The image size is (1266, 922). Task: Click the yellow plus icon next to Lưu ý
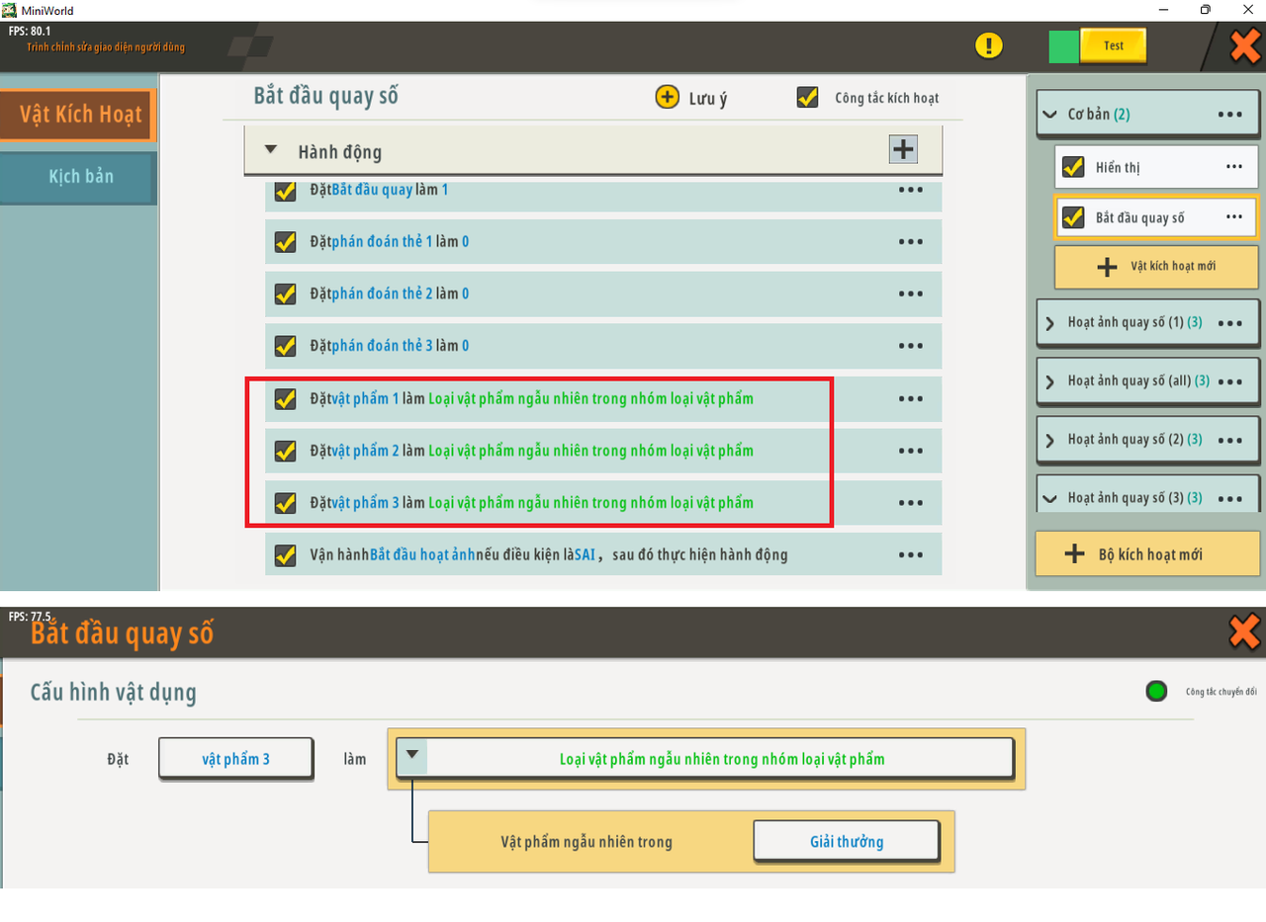[668, 97]
